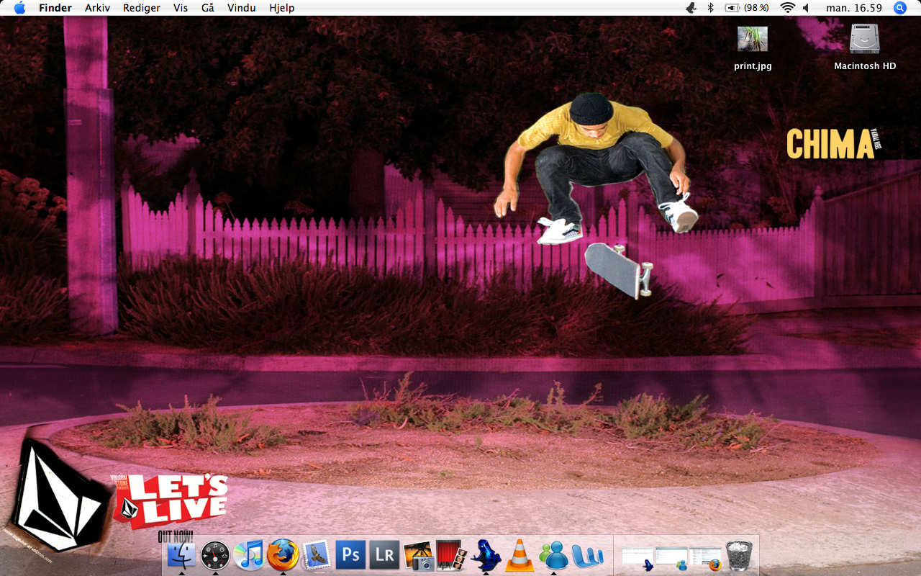Launch Firefox from the Dock
The width and height of the screenshot is (921, 576).
pos(283,555)
